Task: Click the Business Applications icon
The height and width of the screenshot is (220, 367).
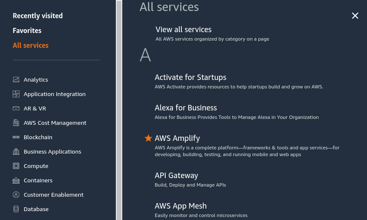Action: coord(16,151)
